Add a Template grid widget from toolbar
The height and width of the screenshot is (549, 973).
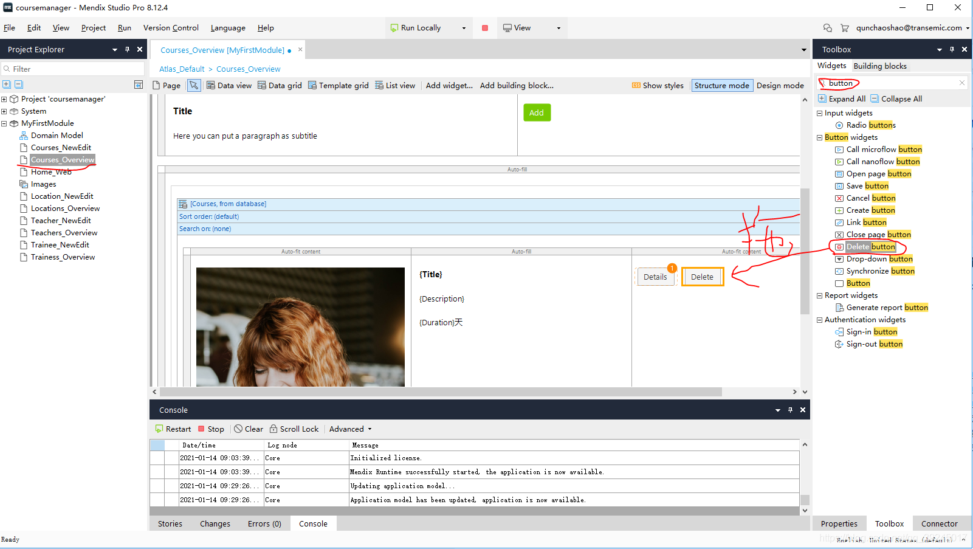pos(339,86)
